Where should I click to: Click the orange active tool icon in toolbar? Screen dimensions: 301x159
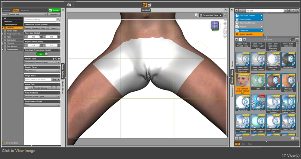145,5
